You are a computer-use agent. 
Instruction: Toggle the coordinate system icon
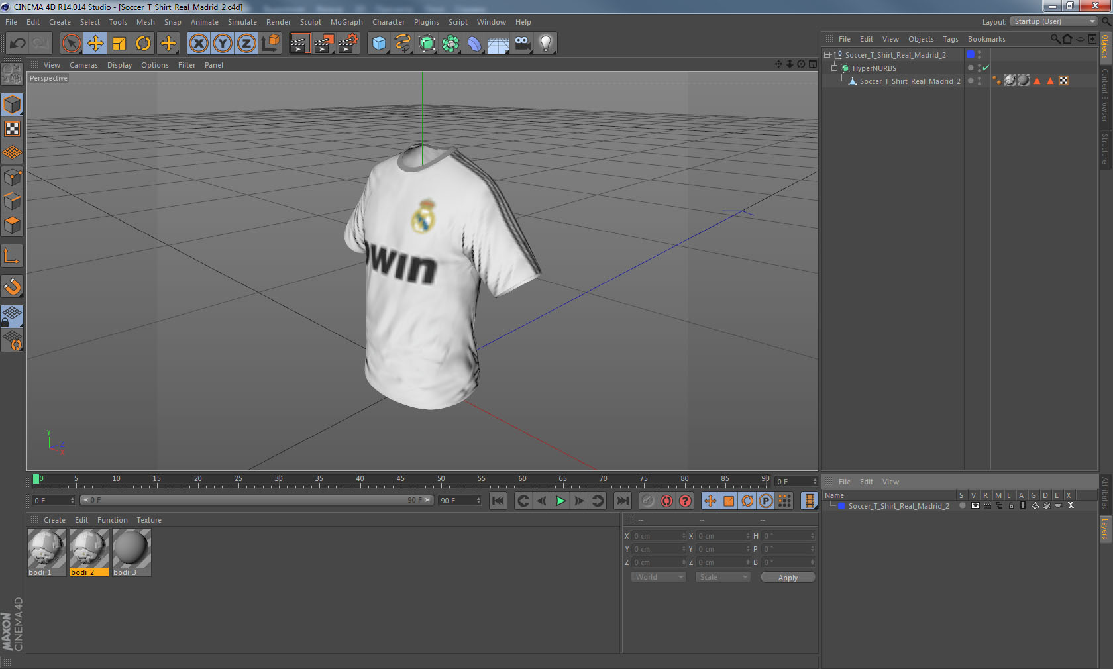[x=270, y=44]
